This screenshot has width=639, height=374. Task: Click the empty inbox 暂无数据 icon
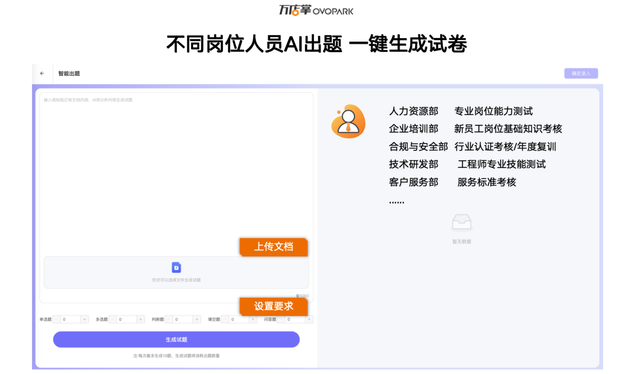tap(461, 223)
